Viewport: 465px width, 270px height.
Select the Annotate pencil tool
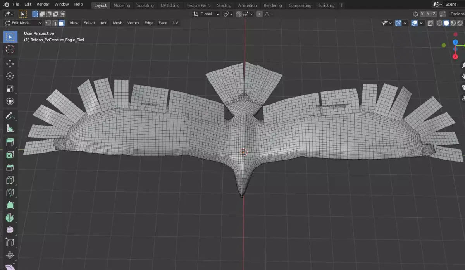[10, 116]
